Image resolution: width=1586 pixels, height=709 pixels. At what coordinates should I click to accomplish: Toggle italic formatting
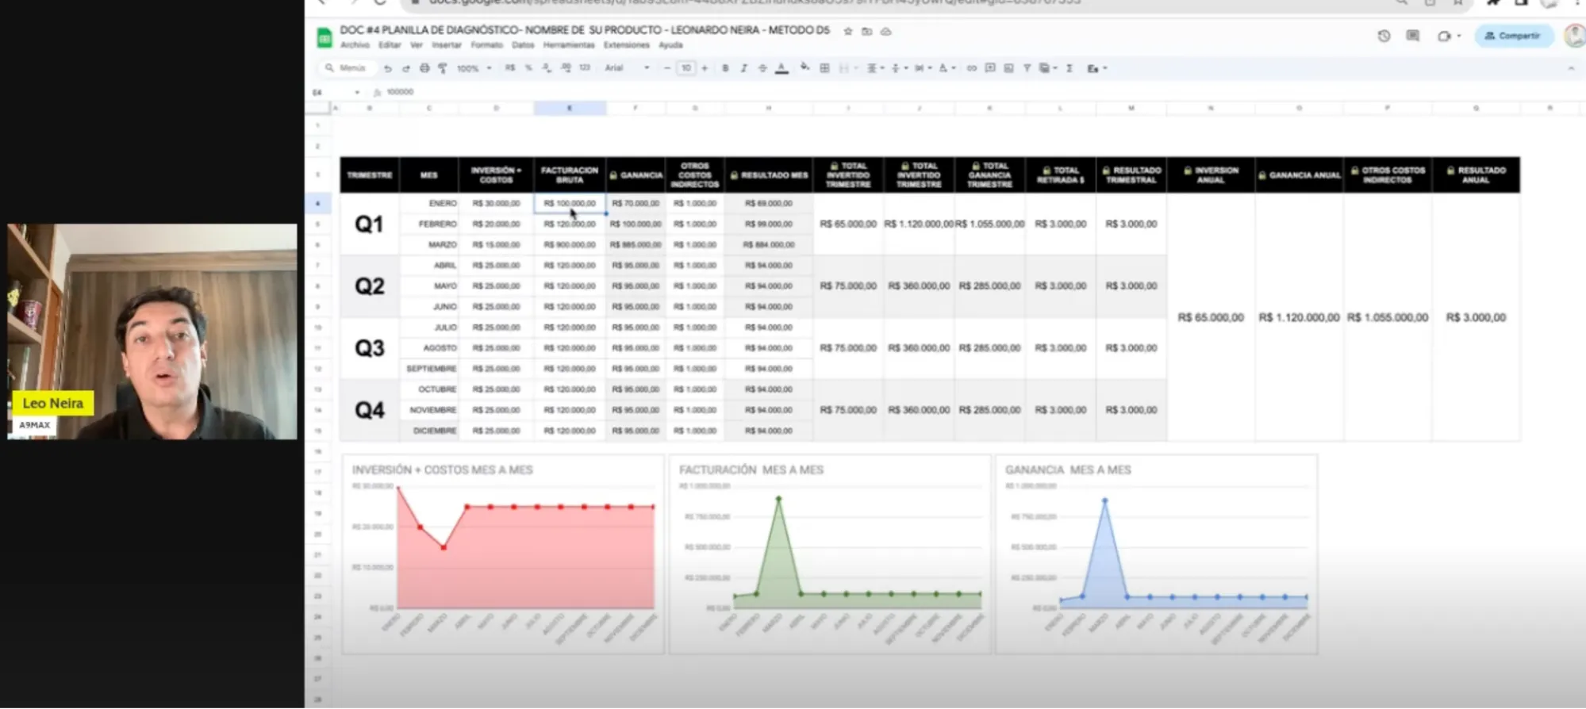(743, 68)
